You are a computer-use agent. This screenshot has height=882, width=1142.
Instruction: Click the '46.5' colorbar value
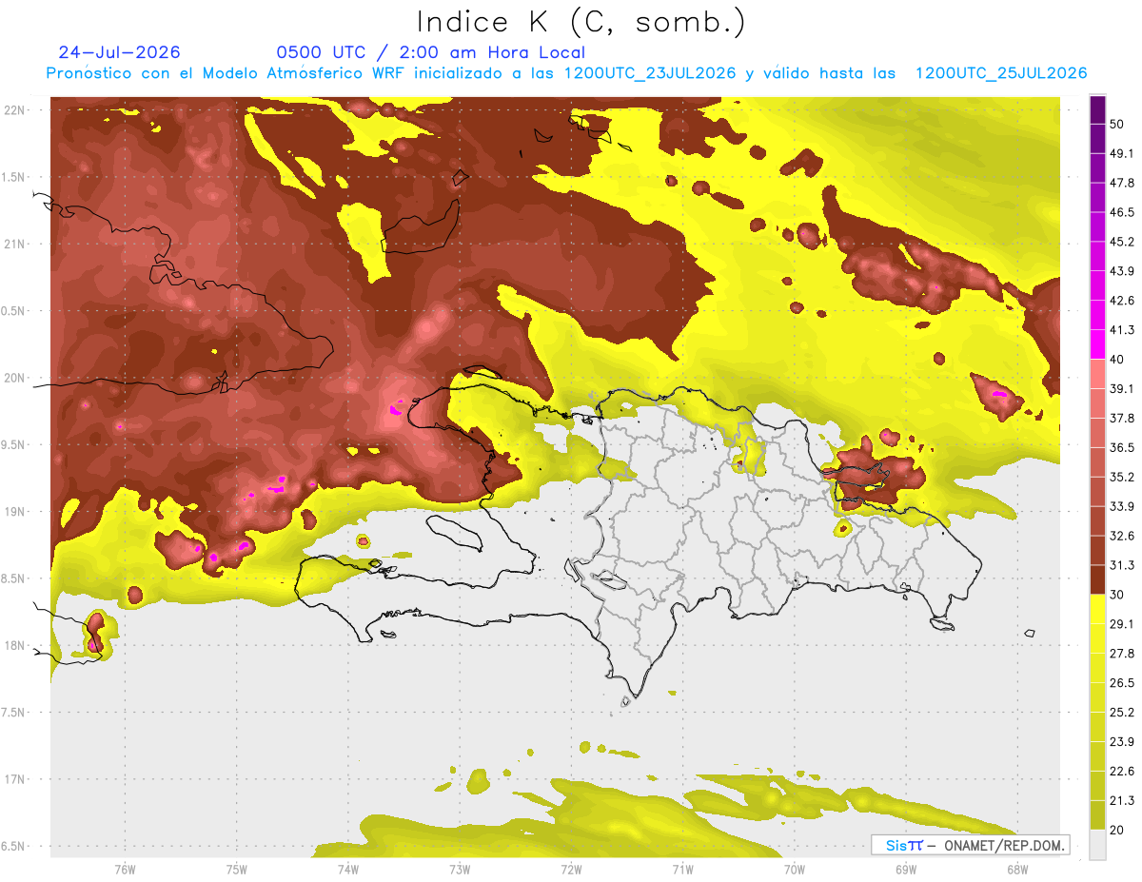tap(1122, 212)
